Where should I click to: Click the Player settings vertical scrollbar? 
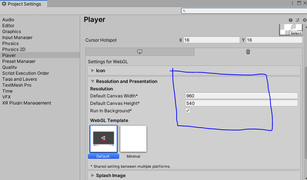click(306, 112)
